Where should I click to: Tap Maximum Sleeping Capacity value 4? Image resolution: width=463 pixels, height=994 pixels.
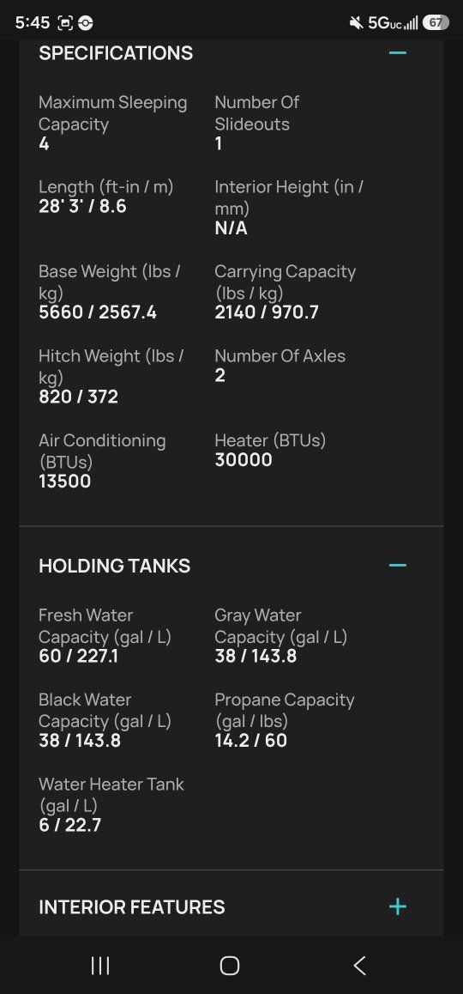tap(44, 144)
